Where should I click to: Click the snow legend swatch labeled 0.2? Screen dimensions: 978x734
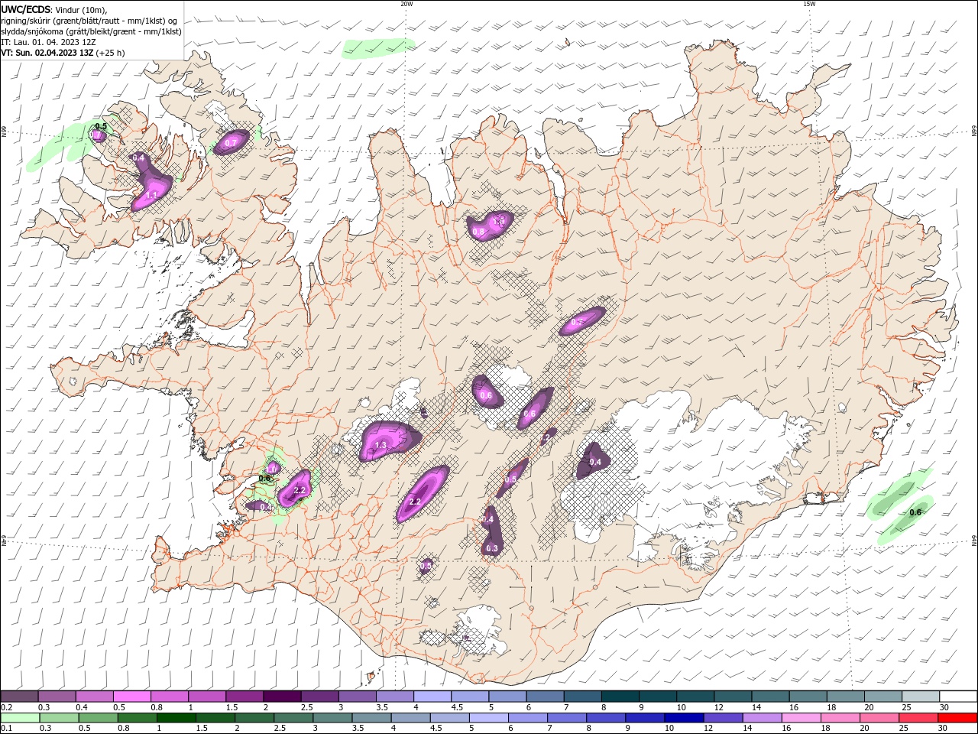pos(20,697)
